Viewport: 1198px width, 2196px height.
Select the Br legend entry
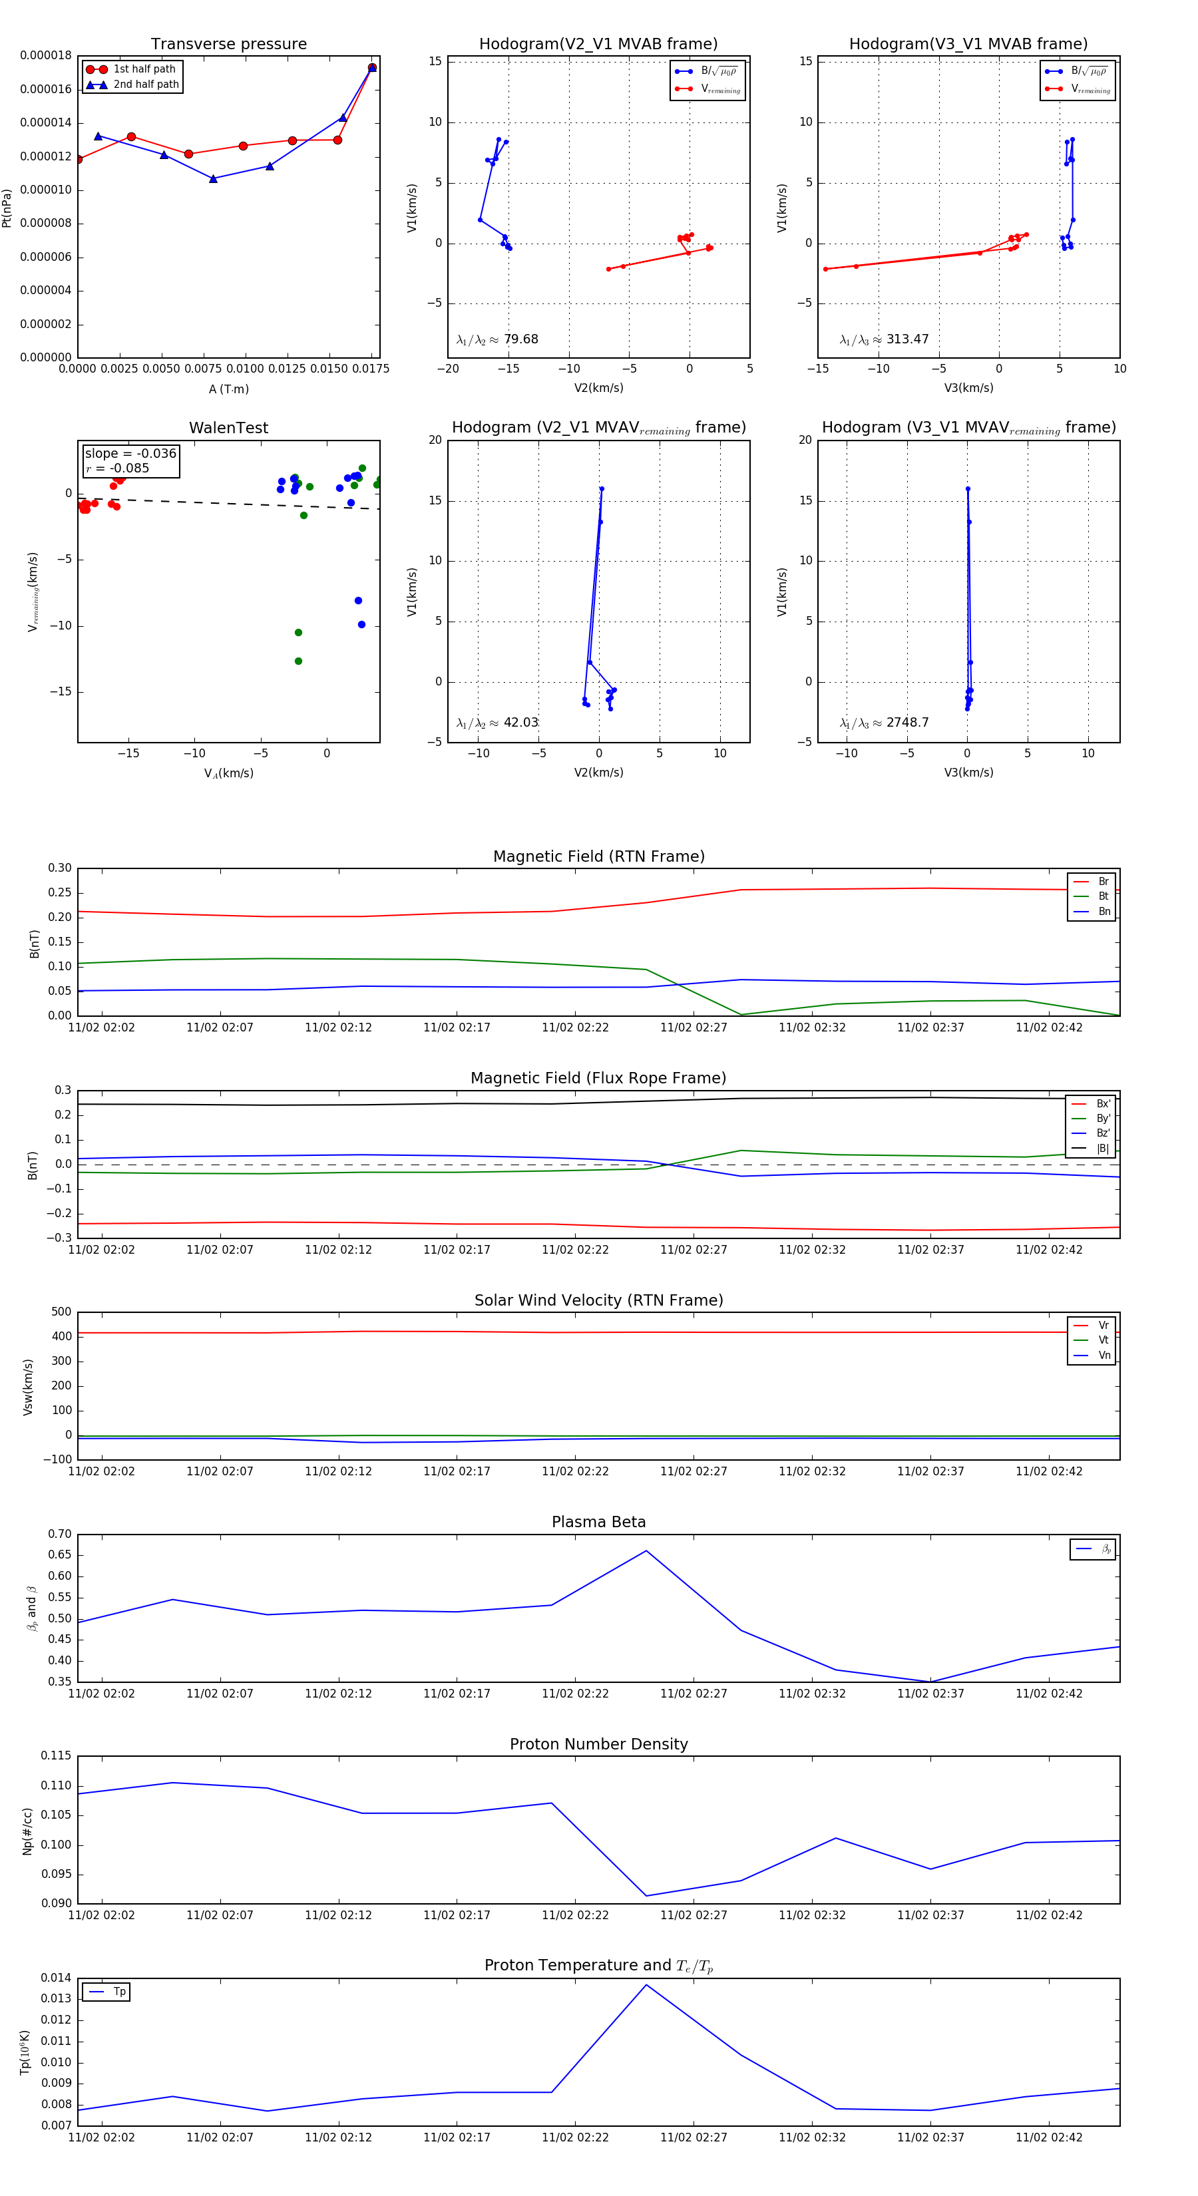1092,882
